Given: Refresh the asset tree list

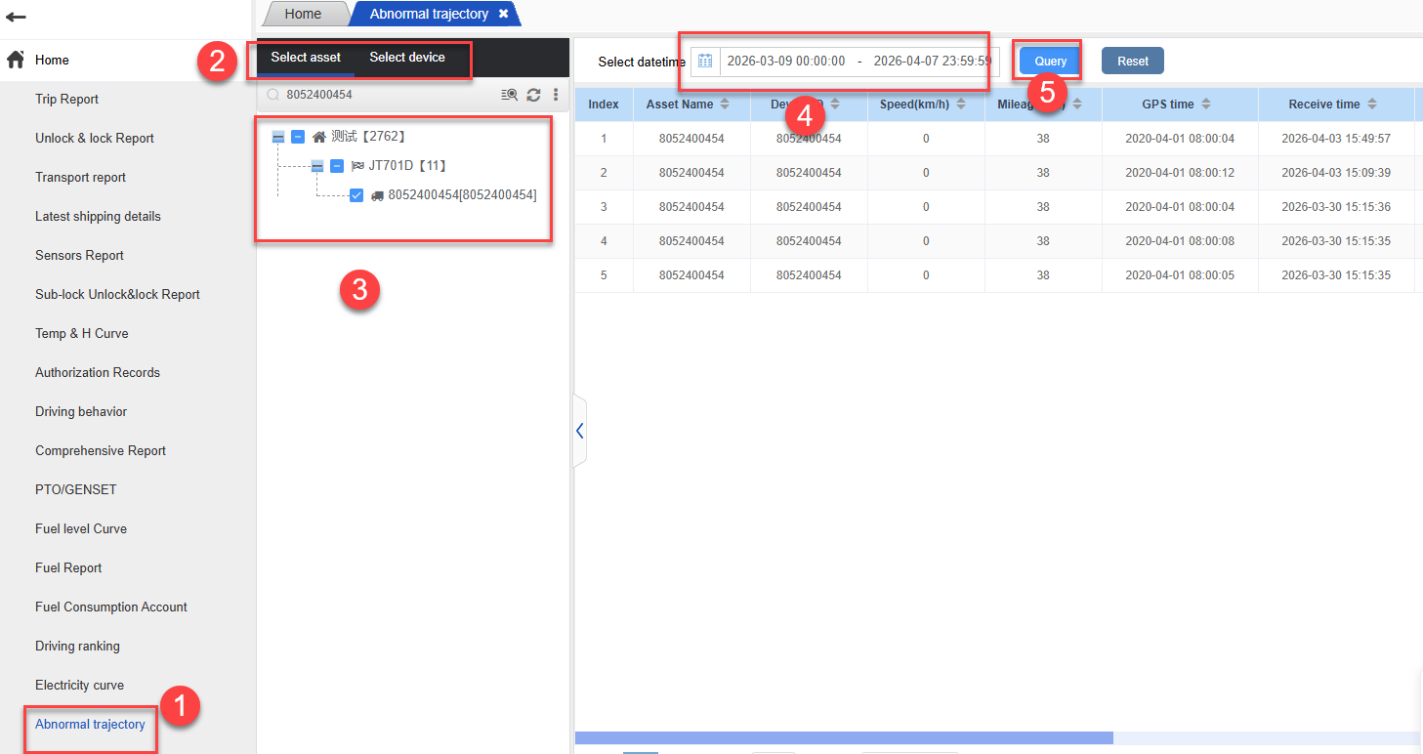Looking at the screenshot, I should (x=533, y=95).
